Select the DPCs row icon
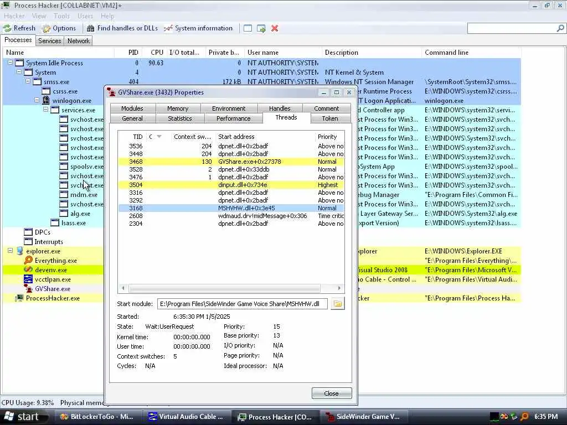 pos(28,232)
